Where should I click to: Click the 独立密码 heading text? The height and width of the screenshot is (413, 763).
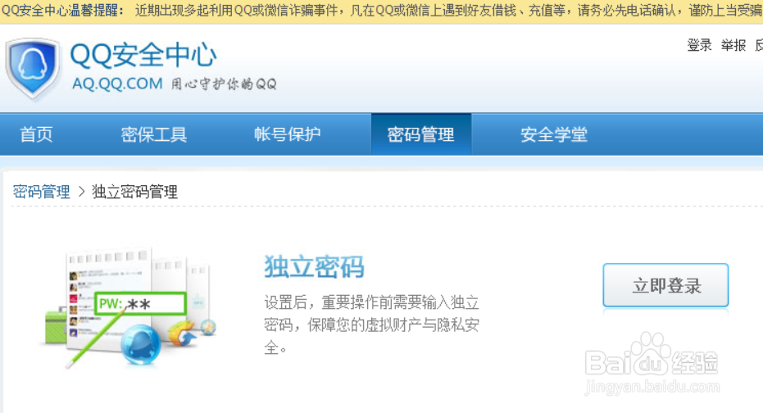tap(314, 266)
